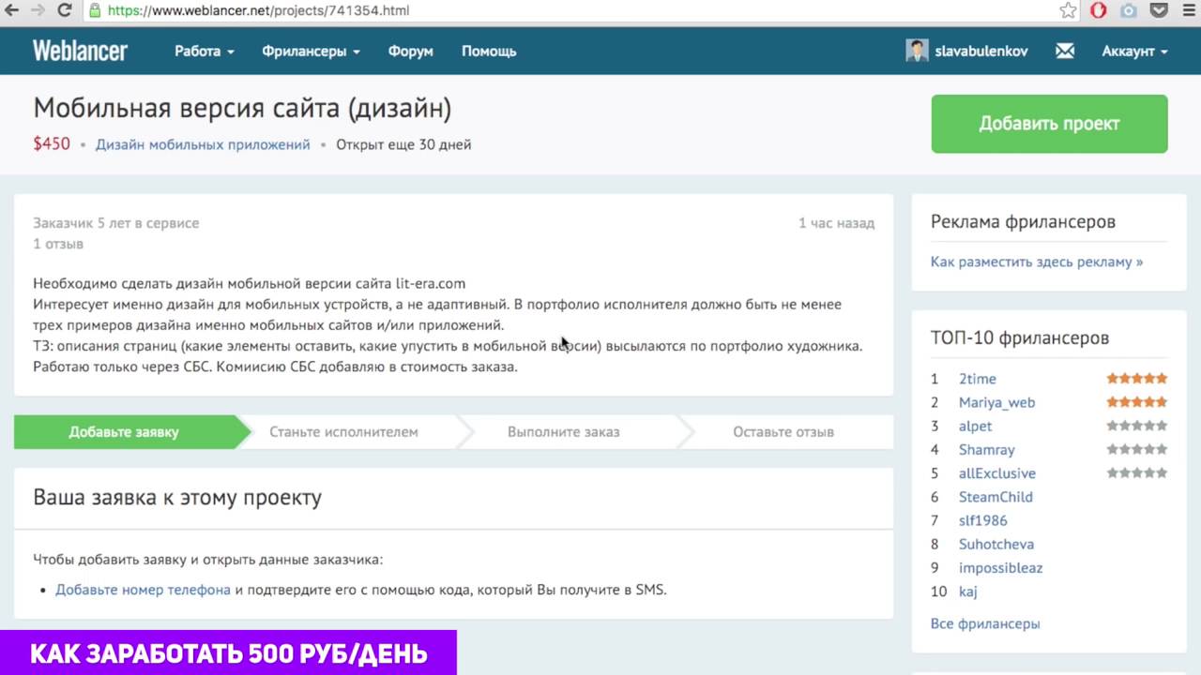Click the Открыт еще 30 дней text
Image resolution: width=1201 pixels, height=675 pixels.
[403, 144]
